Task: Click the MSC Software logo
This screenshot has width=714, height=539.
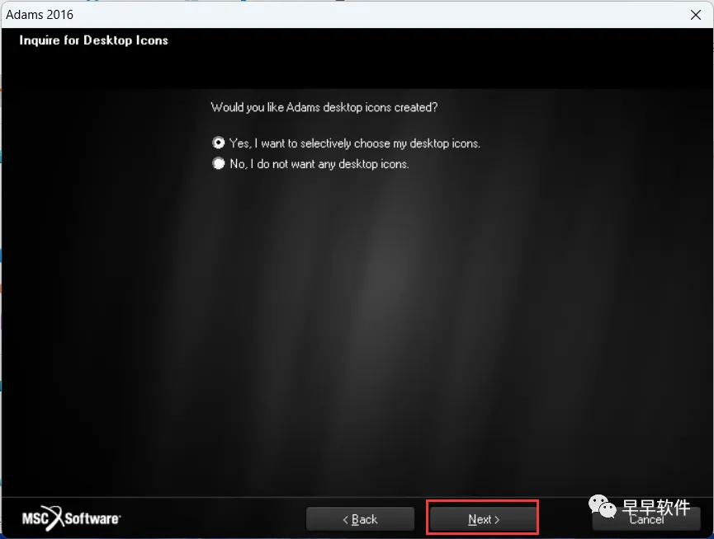Action: coord(71,518)
